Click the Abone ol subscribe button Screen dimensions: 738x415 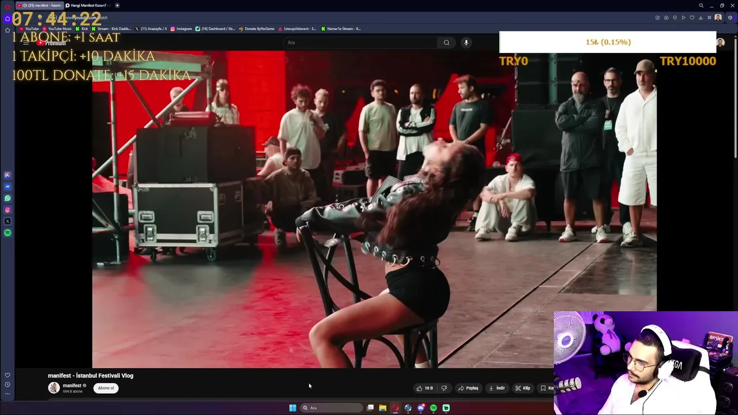[106, 388]
